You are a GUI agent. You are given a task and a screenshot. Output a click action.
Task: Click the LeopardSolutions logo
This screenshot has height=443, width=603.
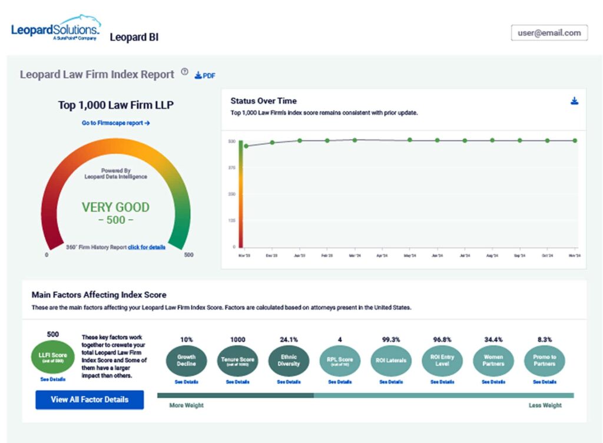(56, 28)
